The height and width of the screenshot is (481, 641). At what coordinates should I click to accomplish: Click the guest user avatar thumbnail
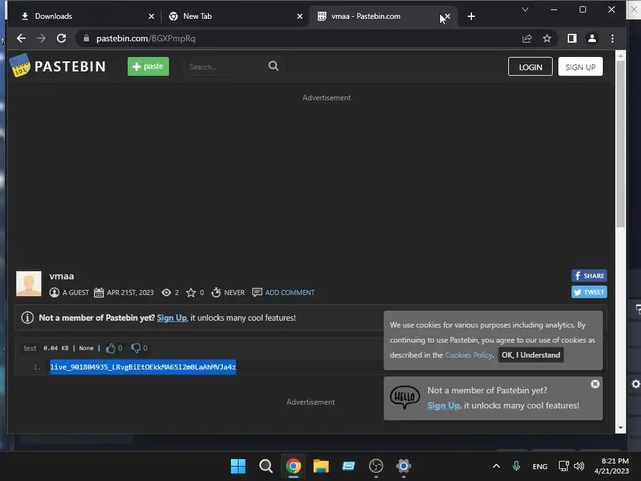29,284
